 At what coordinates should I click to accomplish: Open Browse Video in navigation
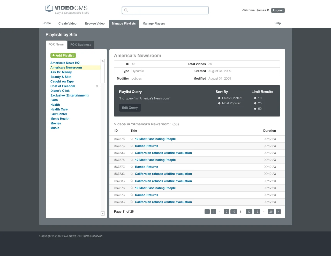[x=95, y=24]
